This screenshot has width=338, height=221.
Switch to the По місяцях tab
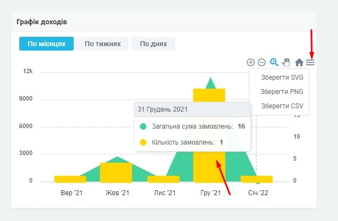tap(46, 44)
